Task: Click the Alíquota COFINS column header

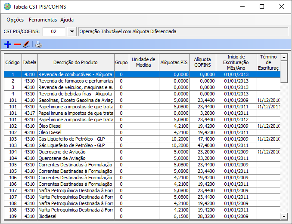Action: click(203, 62)
